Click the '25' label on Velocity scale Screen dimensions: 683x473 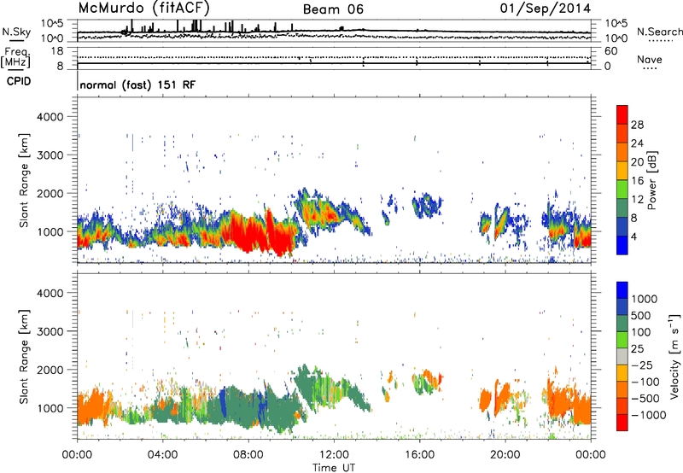[638, 348]
